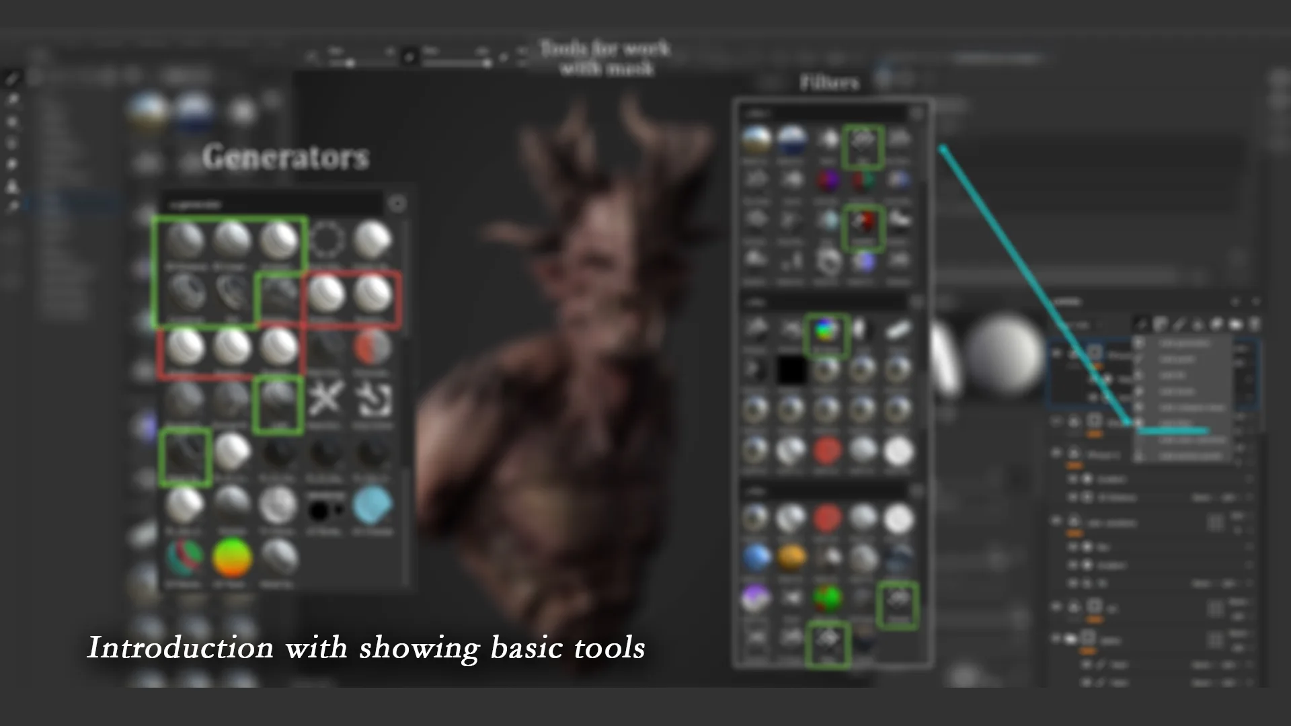The height and width of the screenshot is (726, 1291).
Task: Click the options button on the Generators panel header
Action: point(398,204)
